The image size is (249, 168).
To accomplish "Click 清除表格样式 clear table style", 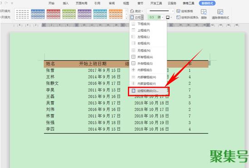I will 220,14.
